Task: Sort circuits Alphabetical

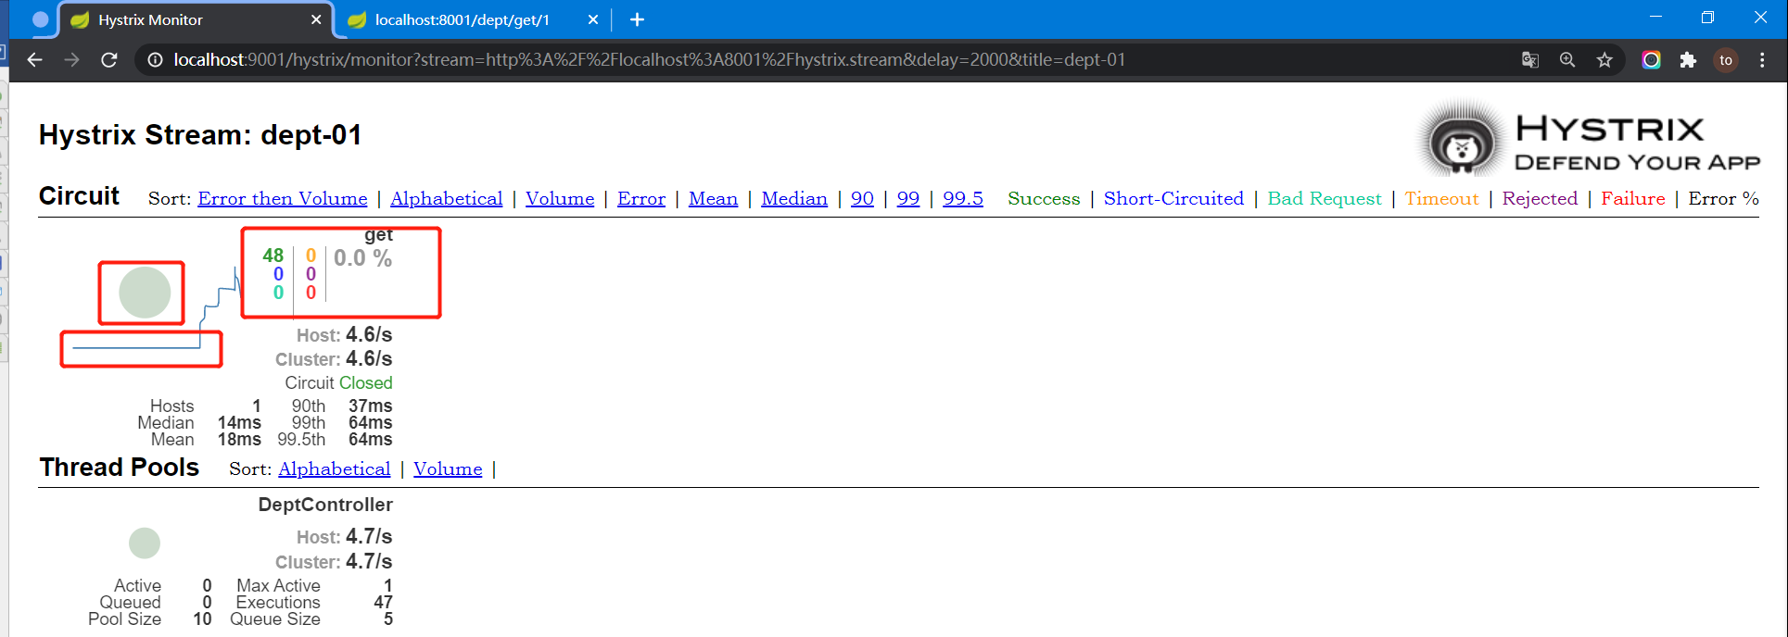Action: coord(447,198)
